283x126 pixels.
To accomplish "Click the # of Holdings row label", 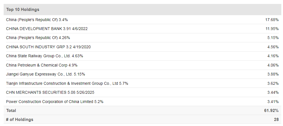I will [x=20, y=120].
